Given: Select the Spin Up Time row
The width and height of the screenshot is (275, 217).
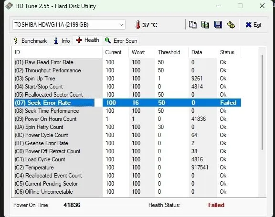Looking at the screenshot, I should coord(127,79).
